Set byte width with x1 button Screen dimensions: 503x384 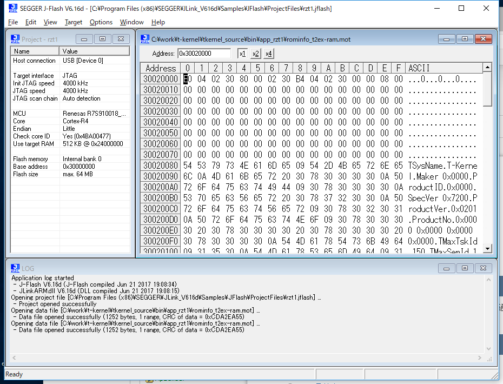(x=242, y=54)
